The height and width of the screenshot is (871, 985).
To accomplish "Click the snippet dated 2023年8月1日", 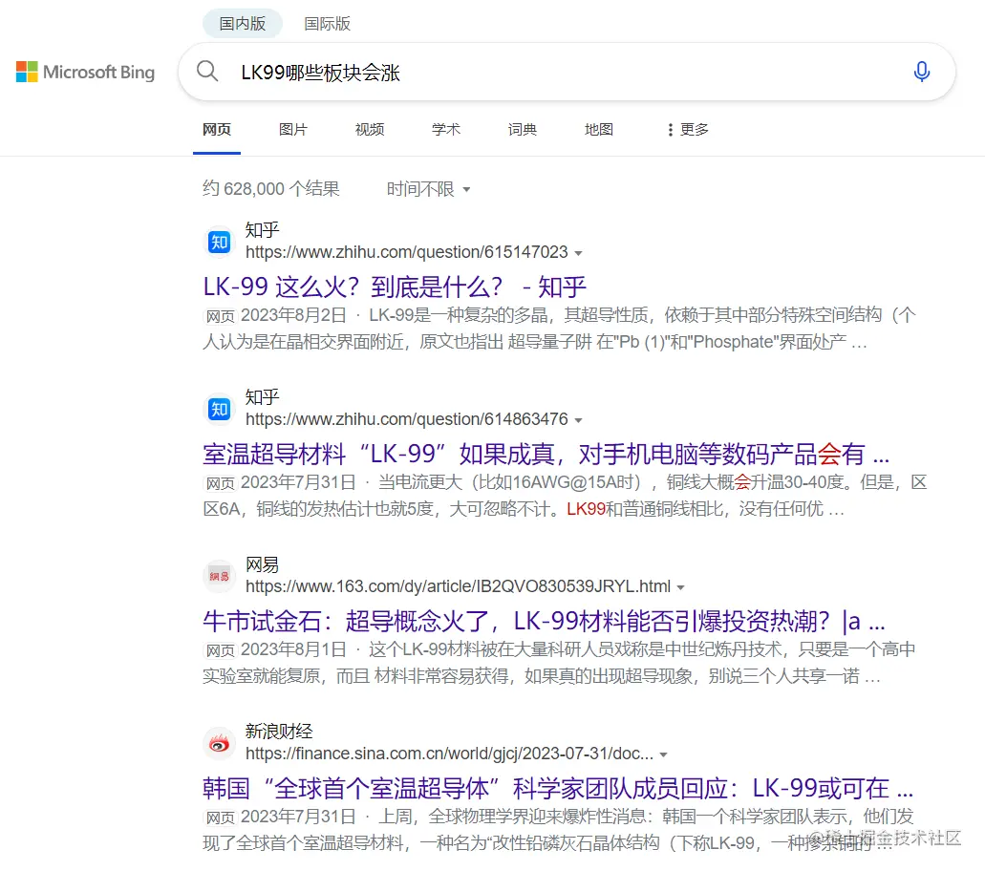I will click(x=559, y=663).
